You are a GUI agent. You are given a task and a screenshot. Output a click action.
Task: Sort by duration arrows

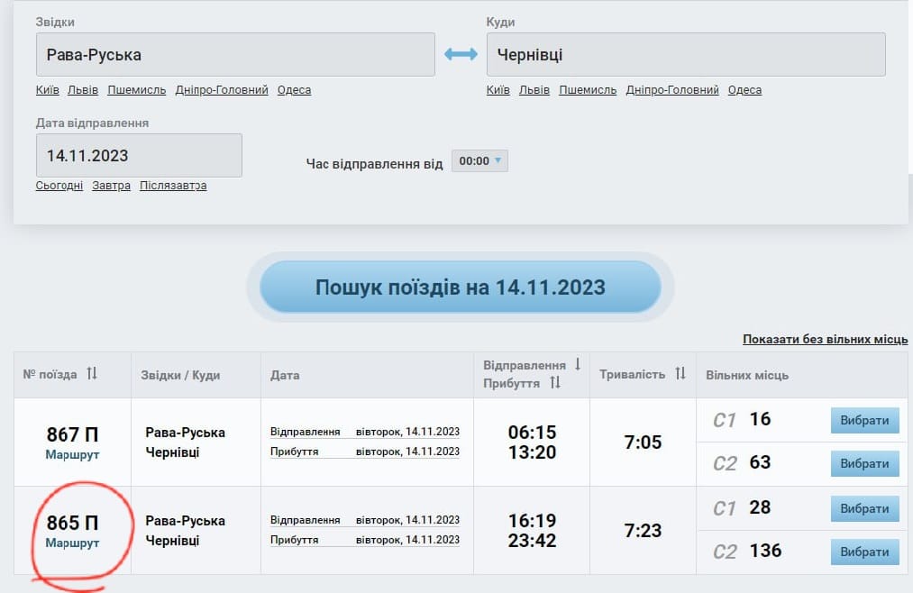pos(680,373)
